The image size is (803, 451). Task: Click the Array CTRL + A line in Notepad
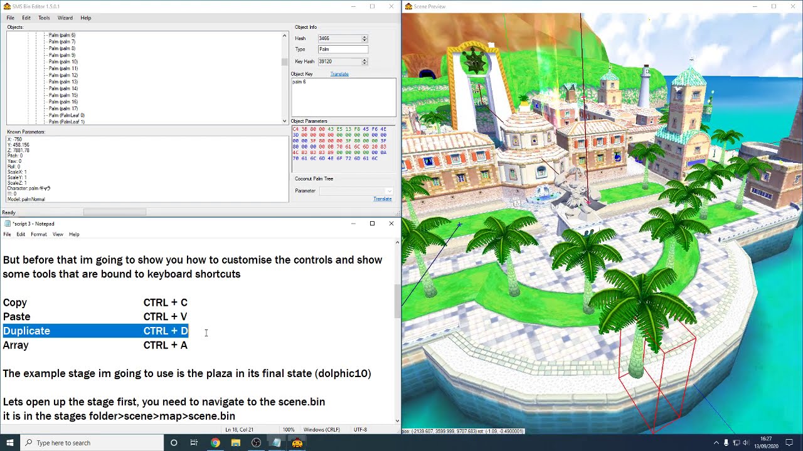coord(95,345)
